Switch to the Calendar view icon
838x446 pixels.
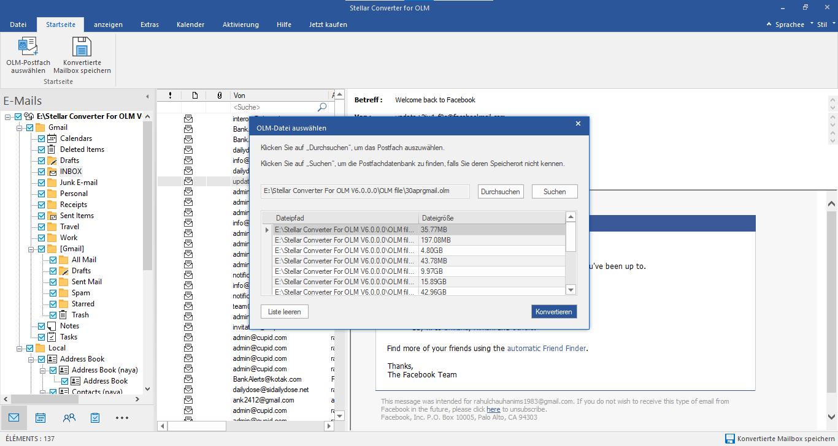coord(40,418)
